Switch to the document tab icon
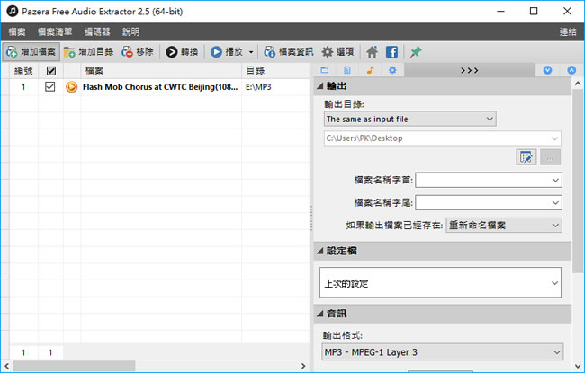This screenshot has width=585, height=373. click(x=347, y=70)
